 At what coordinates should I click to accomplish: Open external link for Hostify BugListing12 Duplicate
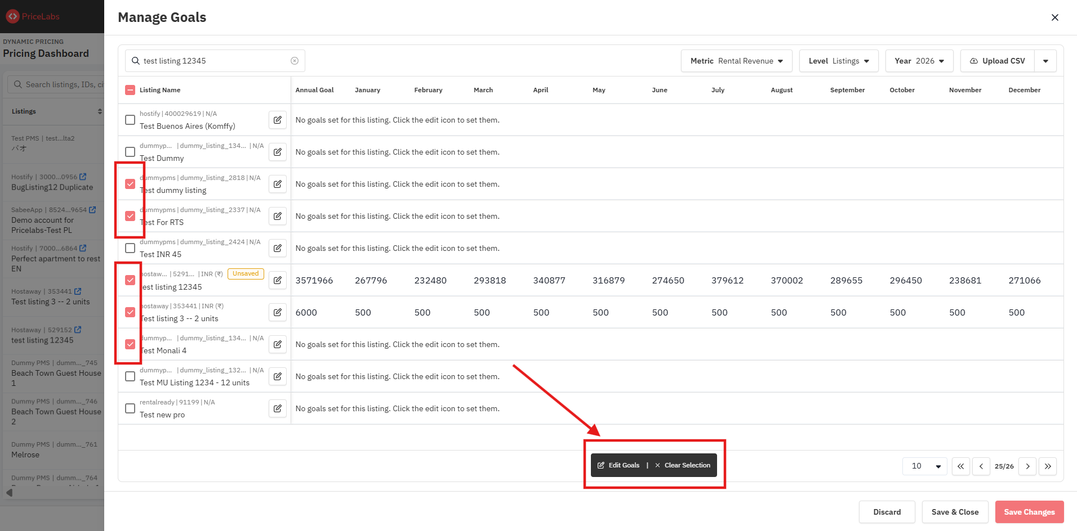tap(83, 177)
